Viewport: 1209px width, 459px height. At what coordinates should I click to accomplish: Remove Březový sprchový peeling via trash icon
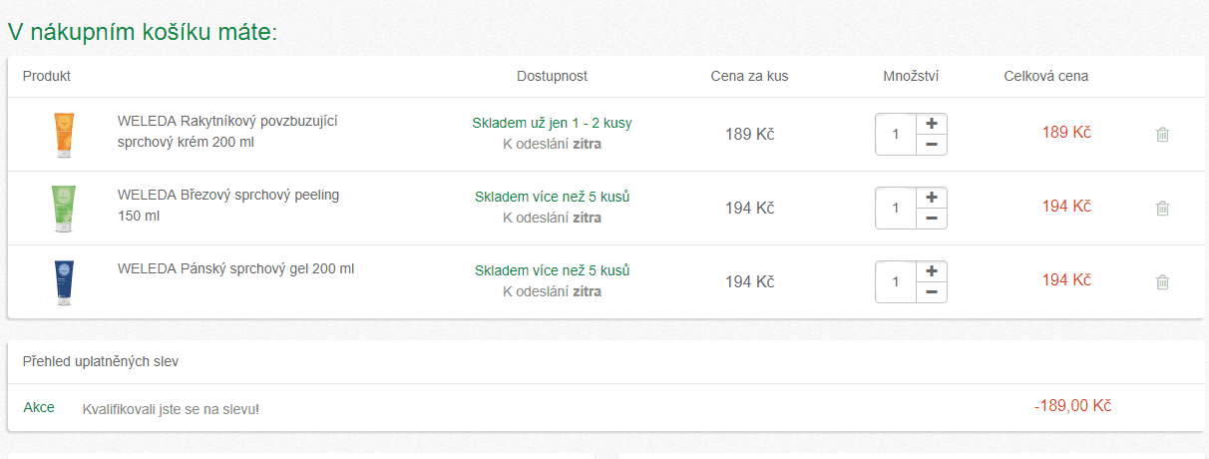click(x=1162, y=209)
